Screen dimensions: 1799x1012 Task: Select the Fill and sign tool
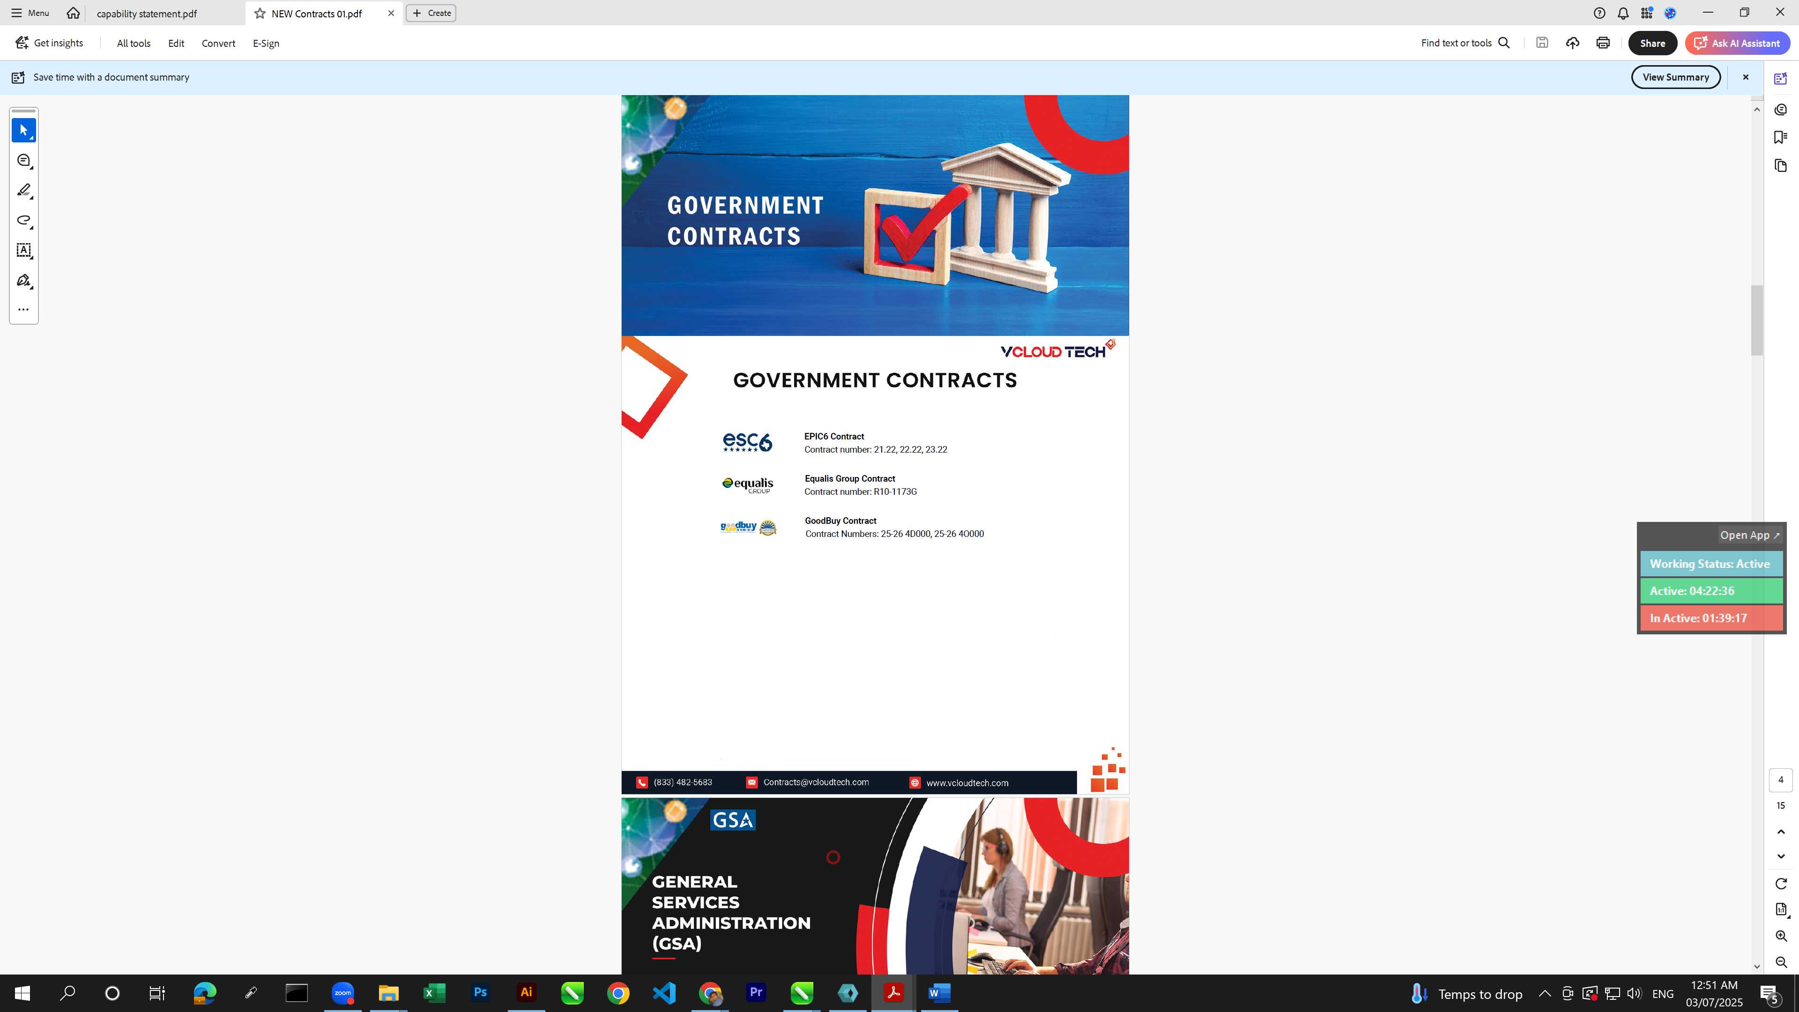[24, 280]
